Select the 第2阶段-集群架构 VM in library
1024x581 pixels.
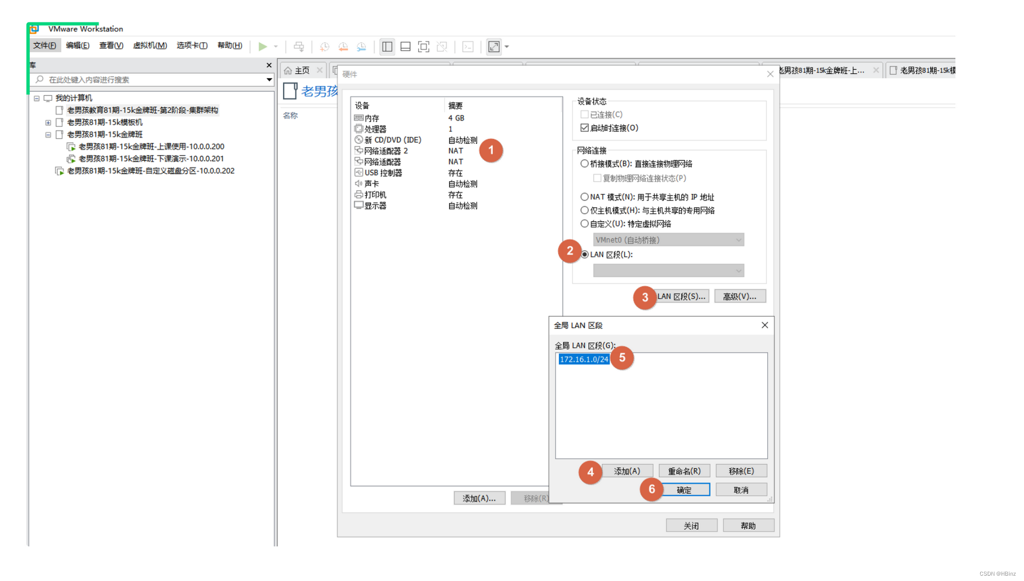(x=142, y=110)
